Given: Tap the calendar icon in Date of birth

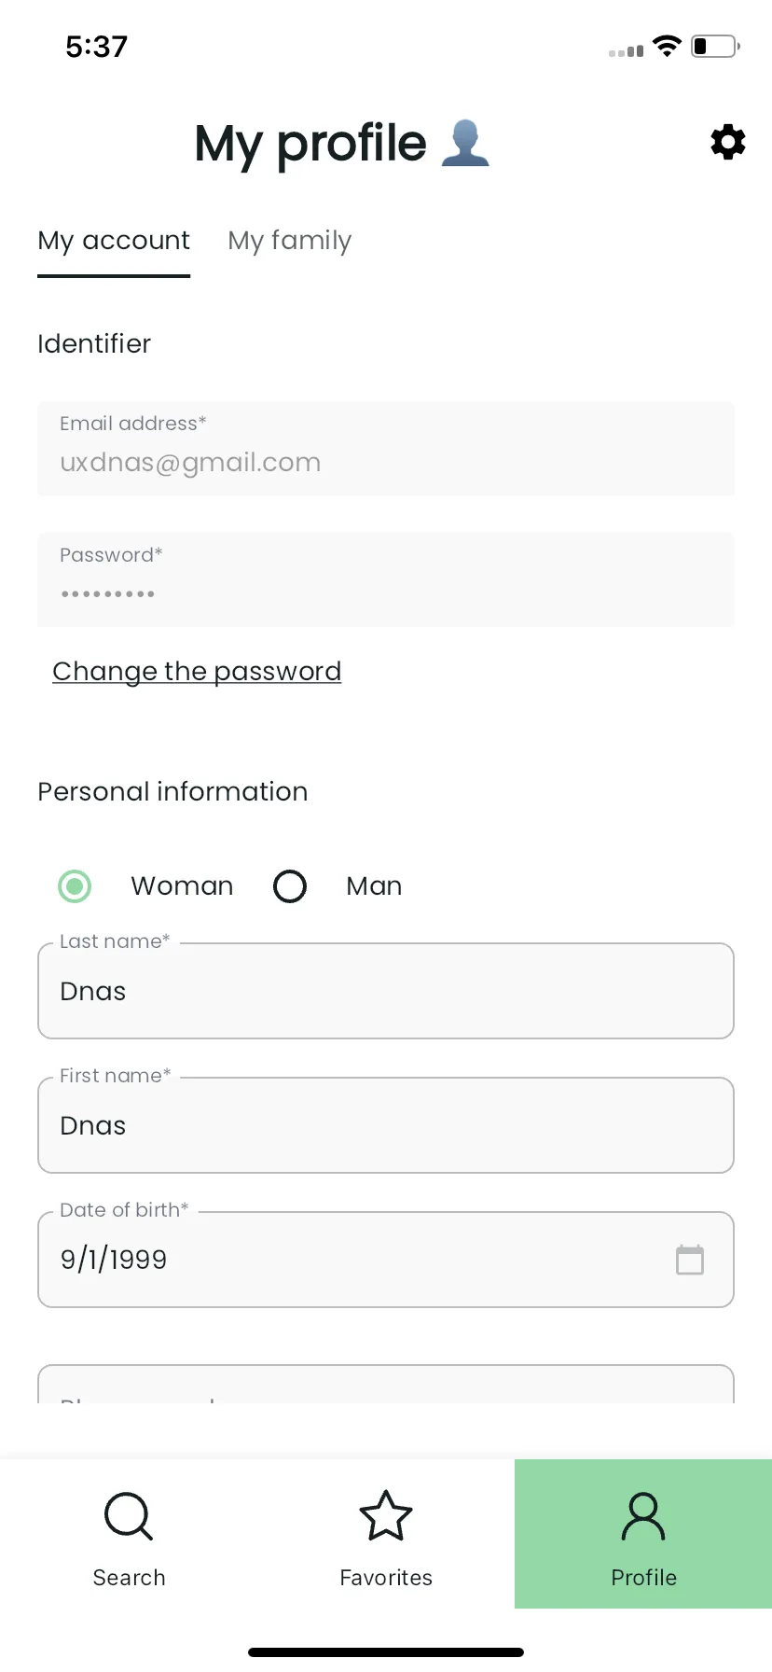Looking at the screenshot, I should [x=690, y=1260].
